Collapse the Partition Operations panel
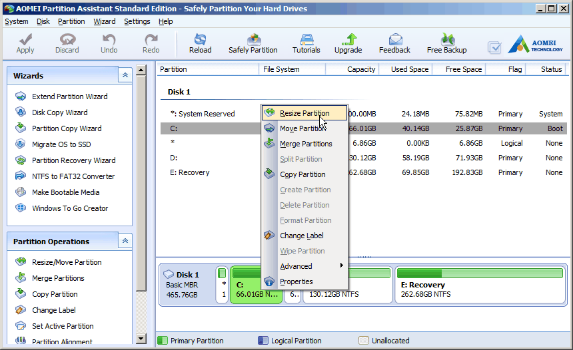The image size is (573, 350). coord(125,241)
